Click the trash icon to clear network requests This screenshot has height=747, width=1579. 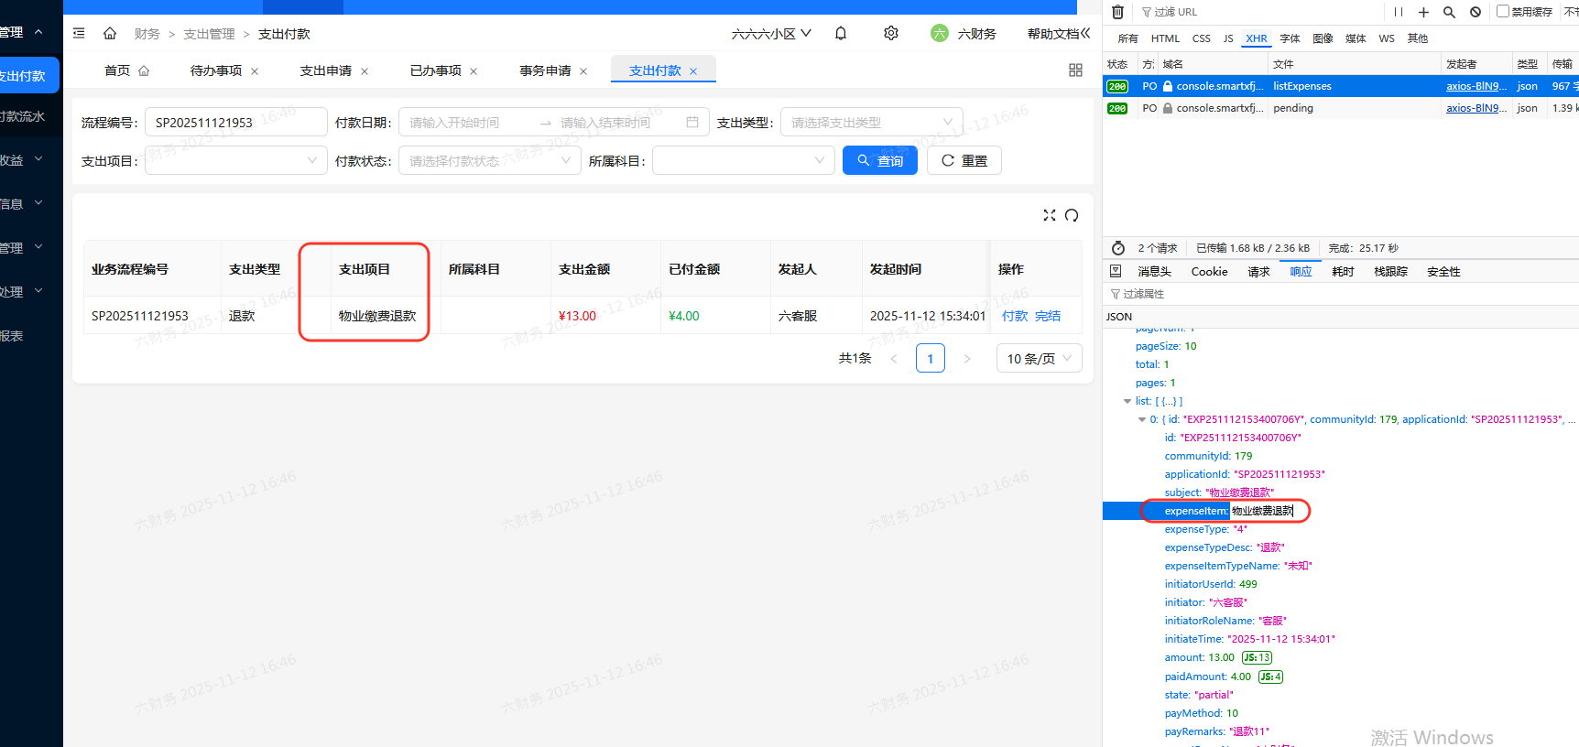coord(1117,12)
